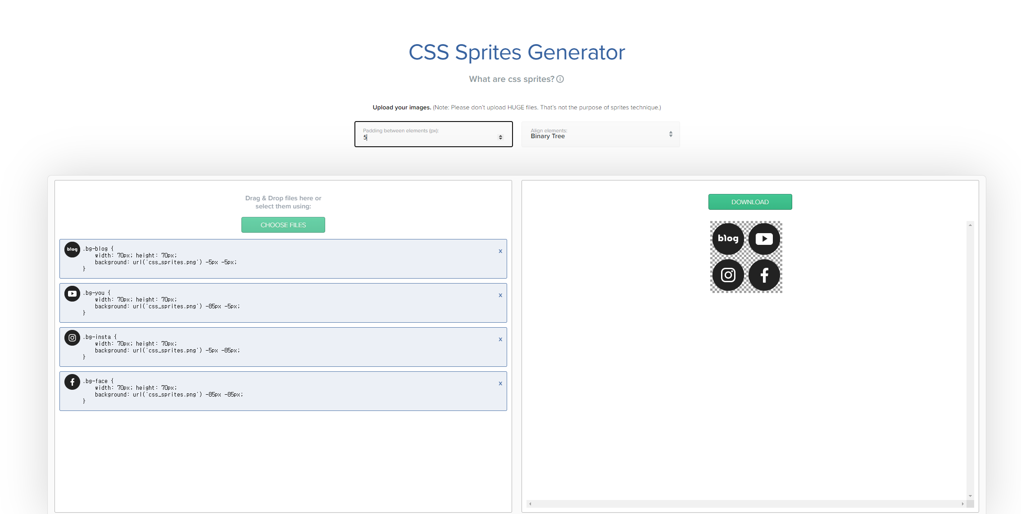The image size is (1021, 514).
Task: Focus the Padding between elements field
Action: tap(428, 137)
